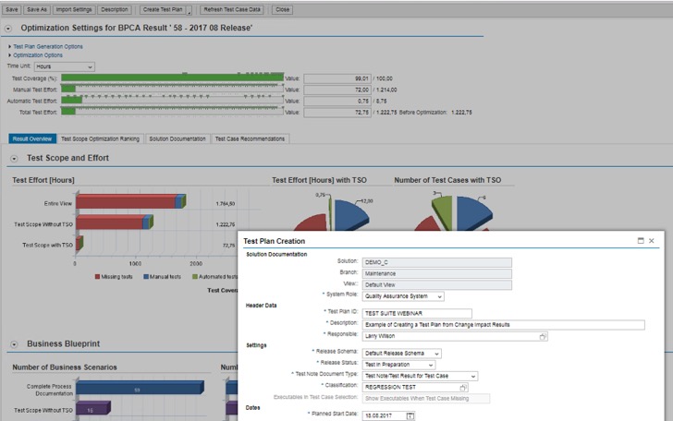Maximize the Test Plan Creation dialog
The image size is (673, 421).
coord(641,240)
